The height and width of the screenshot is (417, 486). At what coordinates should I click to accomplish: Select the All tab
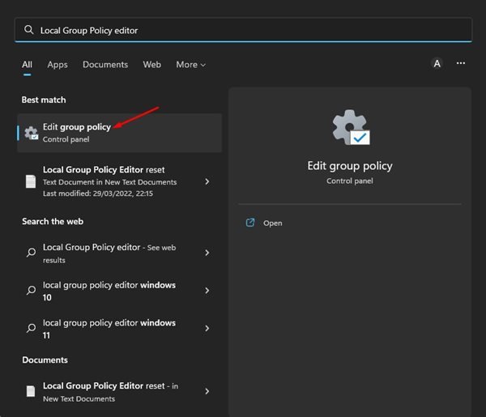point(27,65)
